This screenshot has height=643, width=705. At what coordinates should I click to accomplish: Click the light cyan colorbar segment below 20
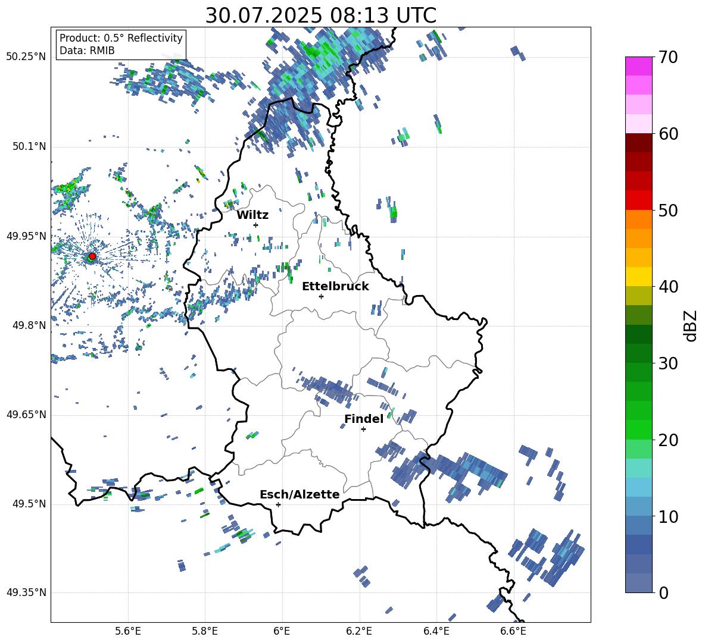coord(639,468)
